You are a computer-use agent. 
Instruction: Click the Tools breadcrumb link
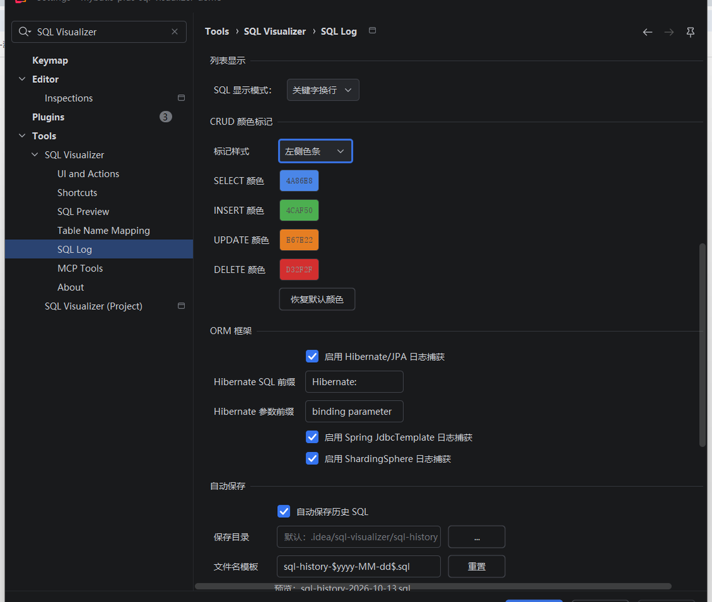[217, 32]
